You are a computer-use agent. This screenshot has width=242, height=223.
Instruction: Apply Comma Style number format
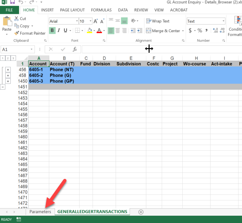click(206, 31)
